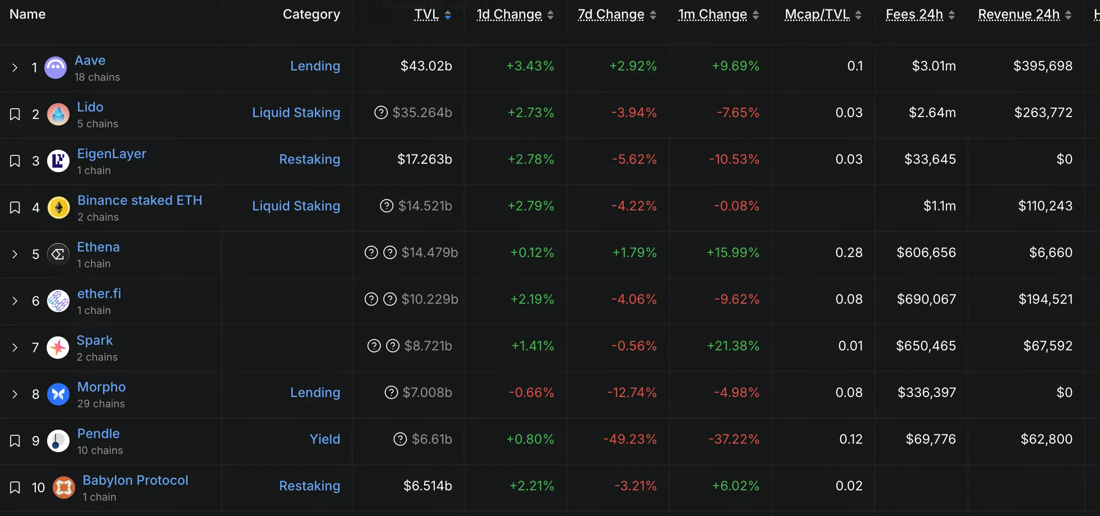
Task: Click Pendle's 7d change -49.23%
Action: [x=630, y=439]
